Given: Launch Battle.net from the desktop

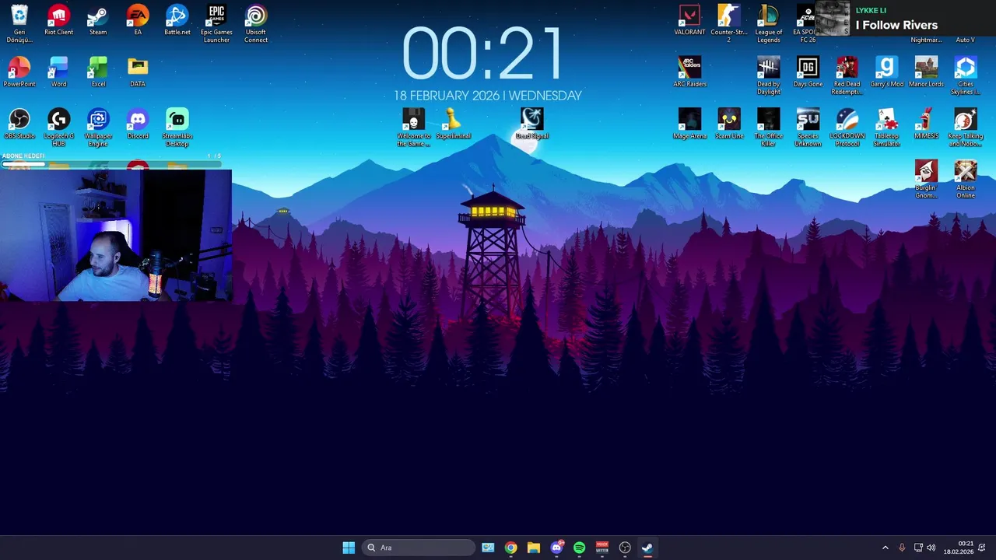Looking at the screenshot, I should click(x=177, y=21).
